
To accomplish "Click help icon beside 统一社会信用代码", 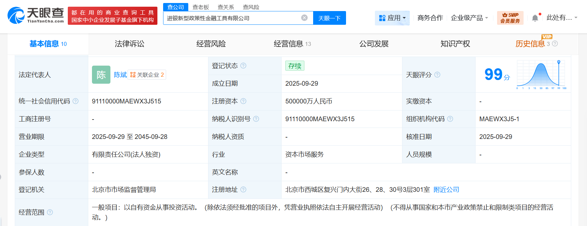I will [x=76, y=101].
